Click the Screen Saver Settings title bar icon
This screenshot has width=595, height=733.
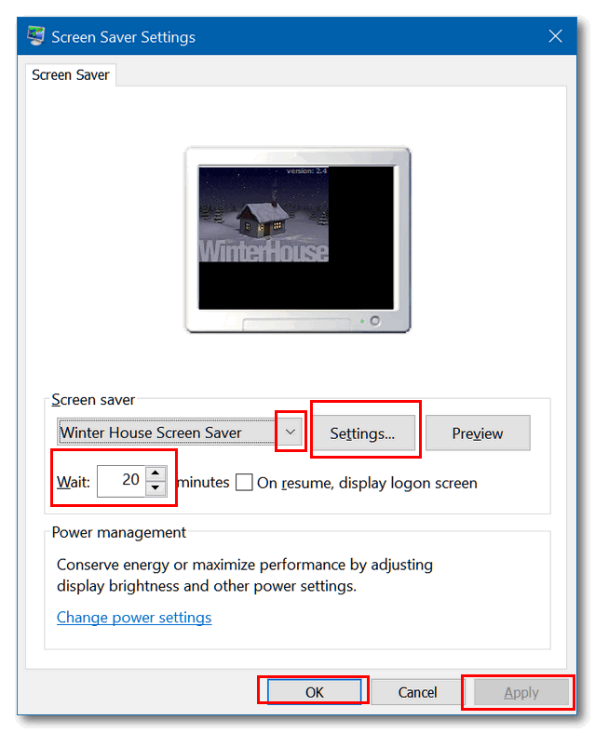point(36,36)
